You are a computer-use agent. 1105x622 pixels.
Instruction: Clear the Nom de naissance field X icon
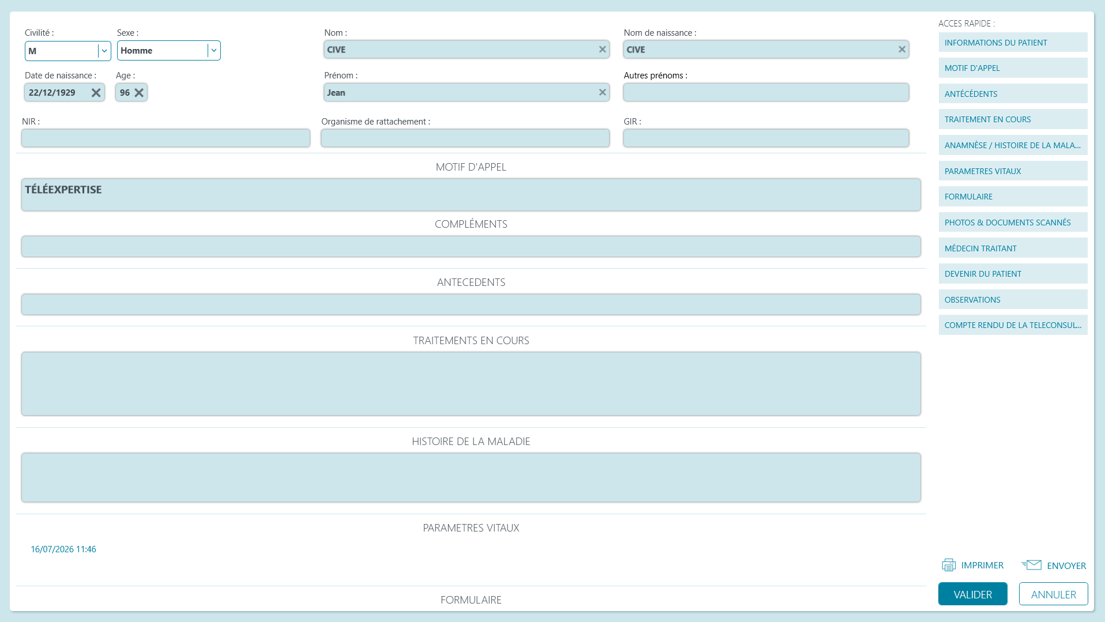(901, 50)
